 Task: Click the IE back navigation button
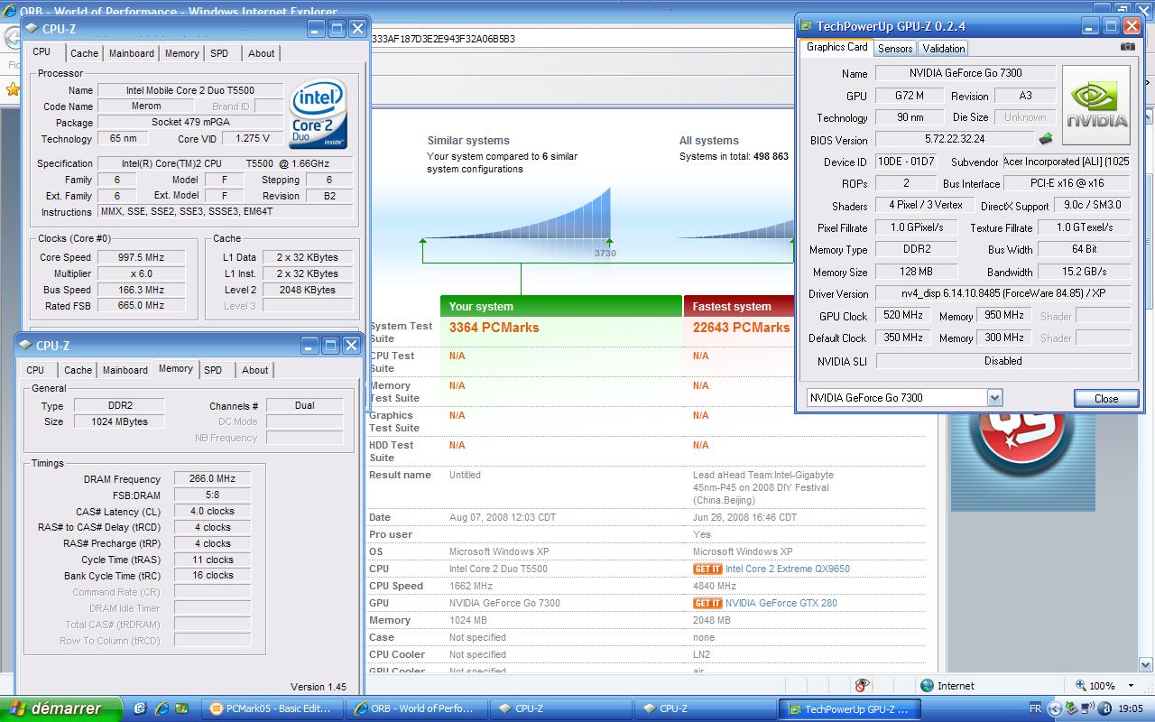point(14,39)
